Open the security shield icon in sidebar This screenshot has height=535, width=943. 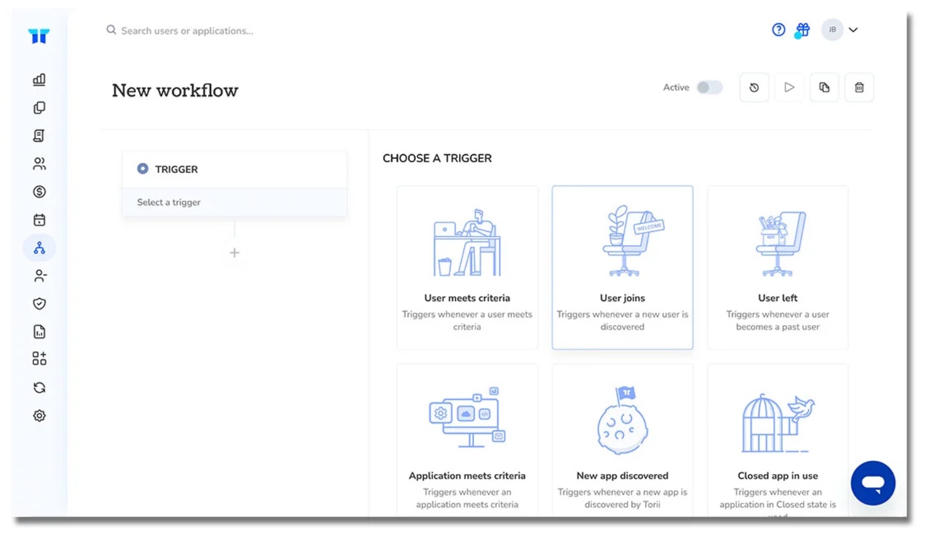pyautogui.click(x=39, y=304)
